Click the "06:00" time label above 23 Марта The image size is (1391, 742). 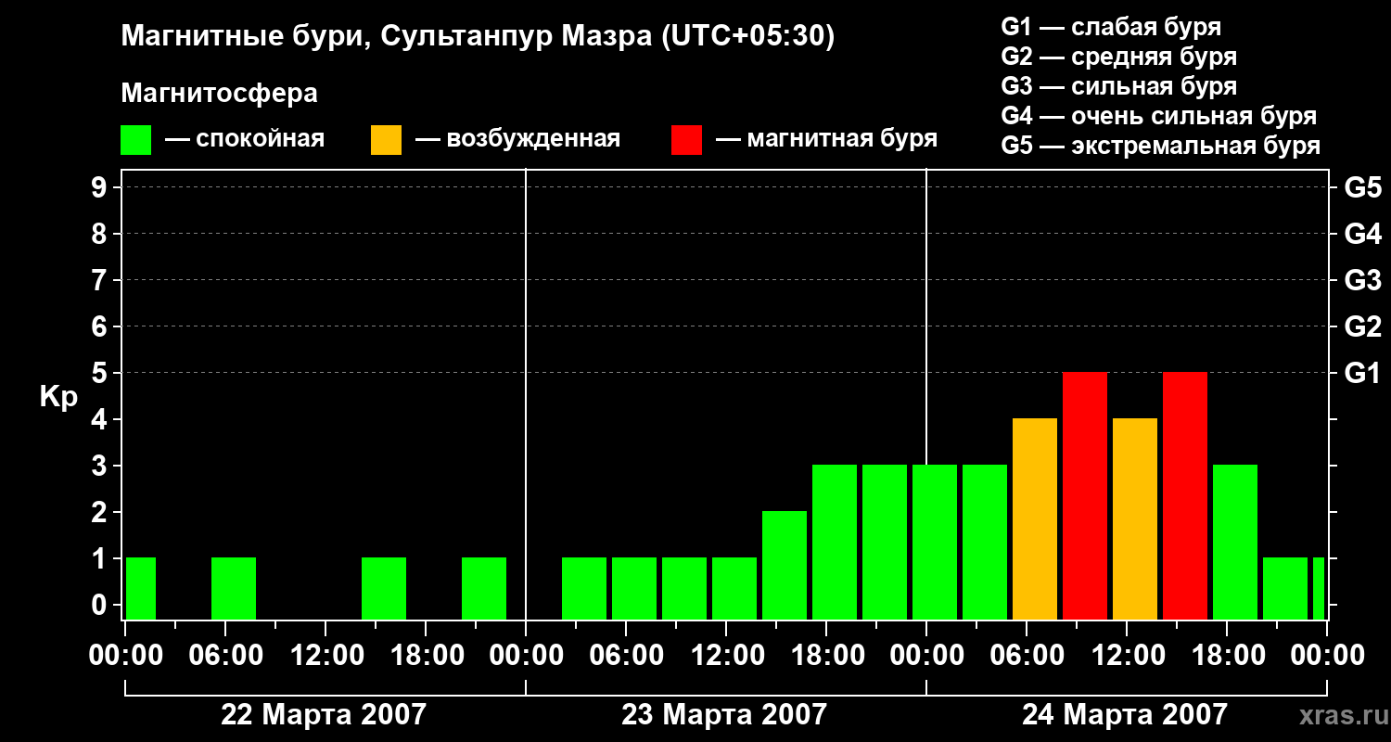coord(626,656)
